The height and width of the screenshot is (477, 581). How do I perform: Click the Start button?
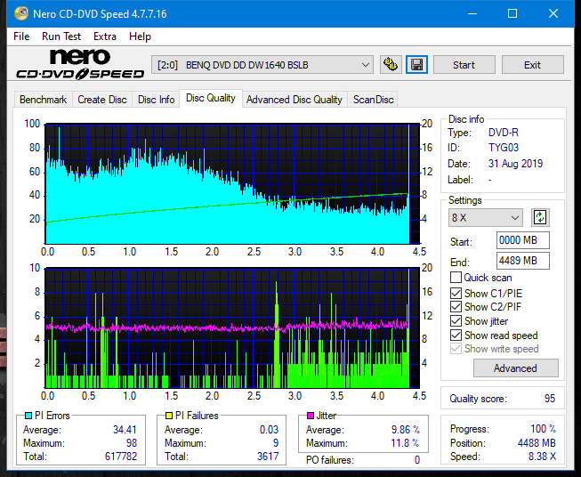(x=464, y=65)
